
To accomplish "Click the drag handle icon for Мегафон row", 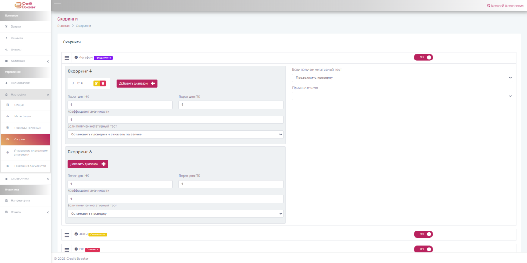I will pos(67,58).
